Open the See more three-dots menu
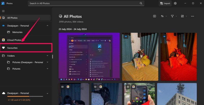Image resolution: width=204 pixels, height=105 pixels. (193, 16)
